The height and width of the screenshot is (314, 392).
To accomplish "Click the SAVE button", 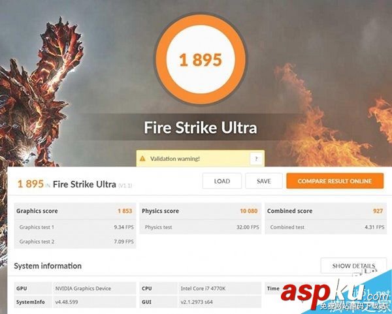I will coord(264,181).
